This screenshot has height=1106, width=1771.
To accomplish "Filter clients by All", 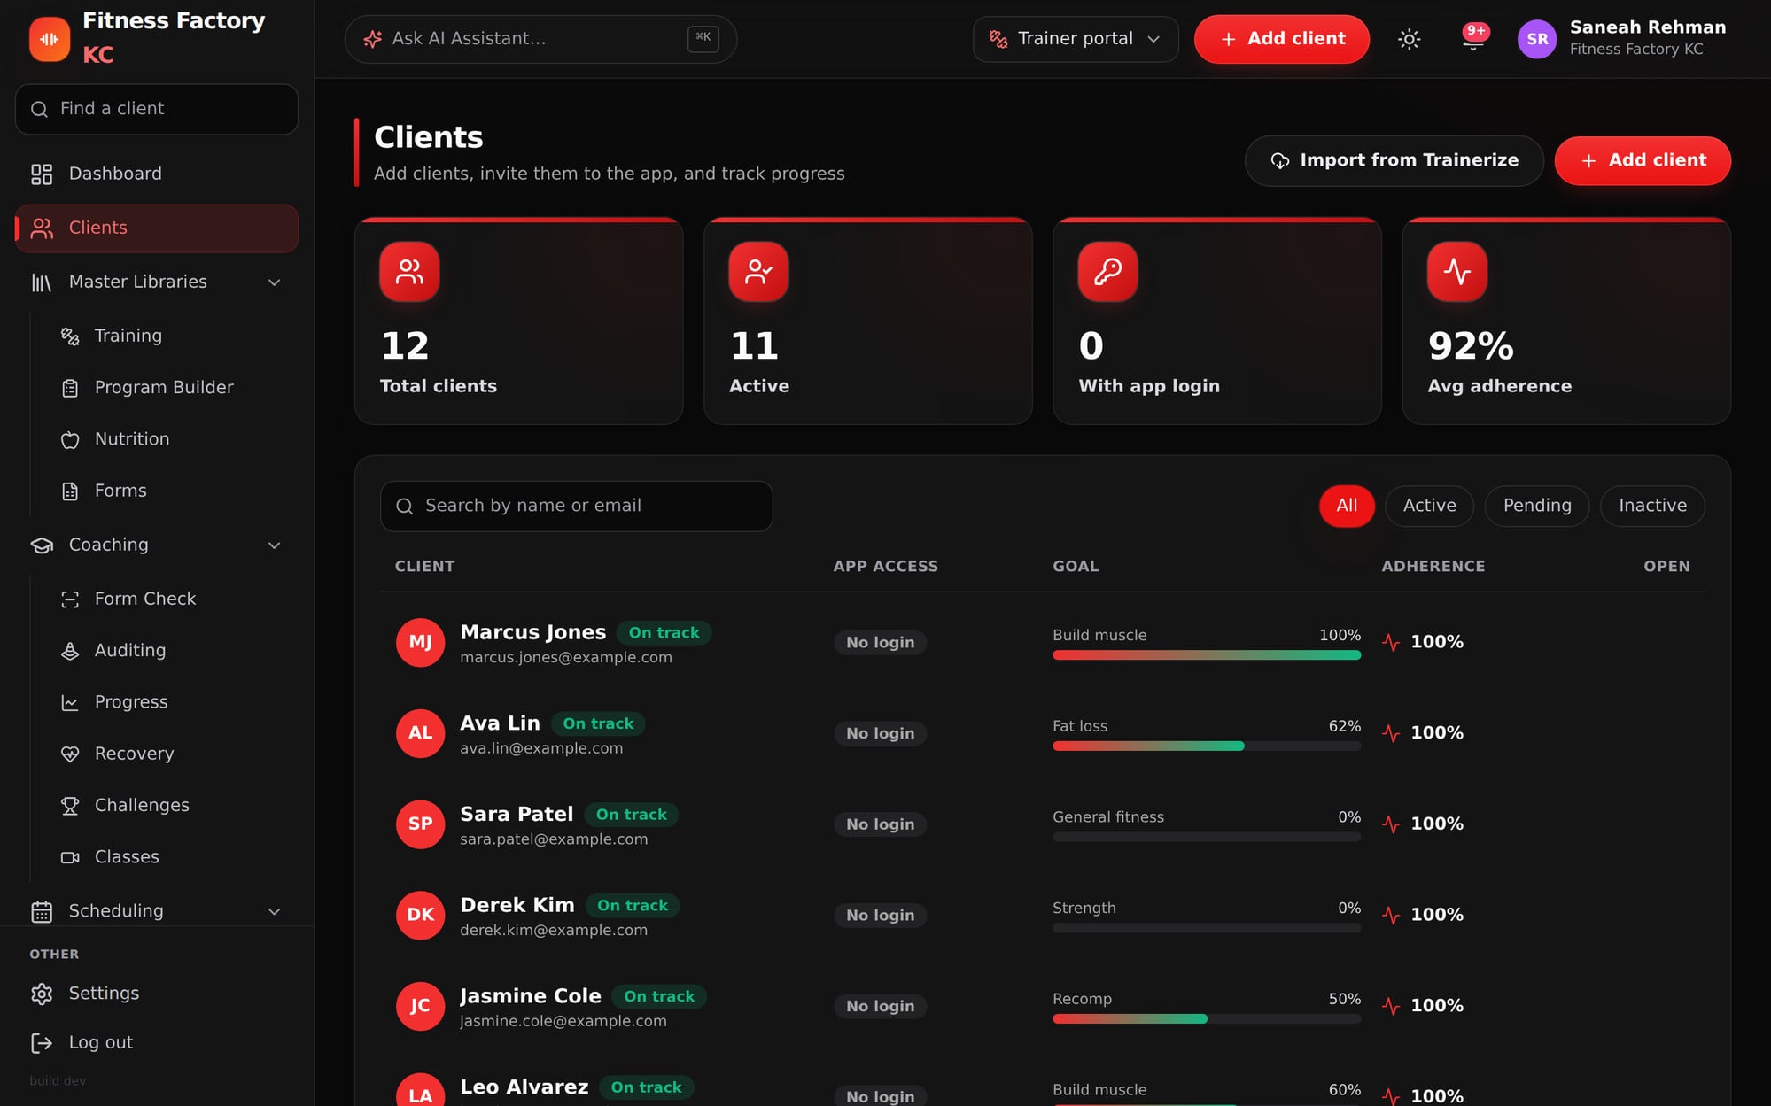I will (1347, 506).
